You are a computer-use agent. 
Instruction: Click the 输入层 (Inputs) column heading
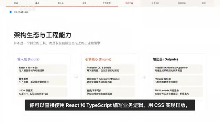point(28,59)
